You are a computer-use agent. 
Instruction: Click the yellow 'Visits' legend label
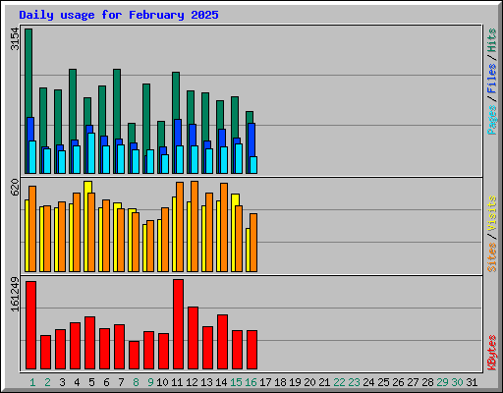[491, 213]
